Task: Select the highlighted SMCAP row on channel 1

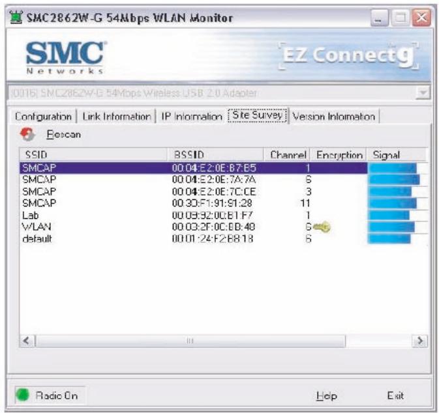Action: 224,168
